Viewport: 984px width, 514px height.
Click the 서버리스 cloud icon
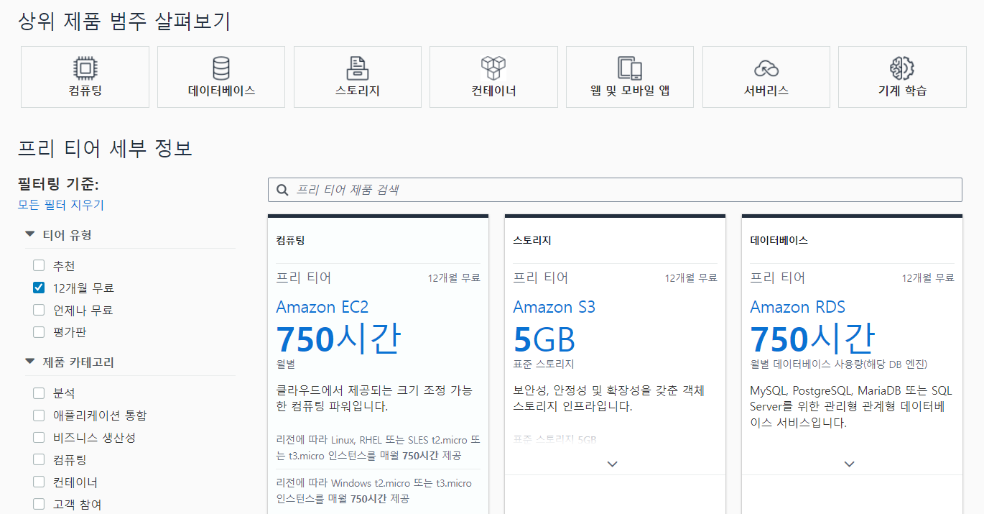tap(766, 69)
